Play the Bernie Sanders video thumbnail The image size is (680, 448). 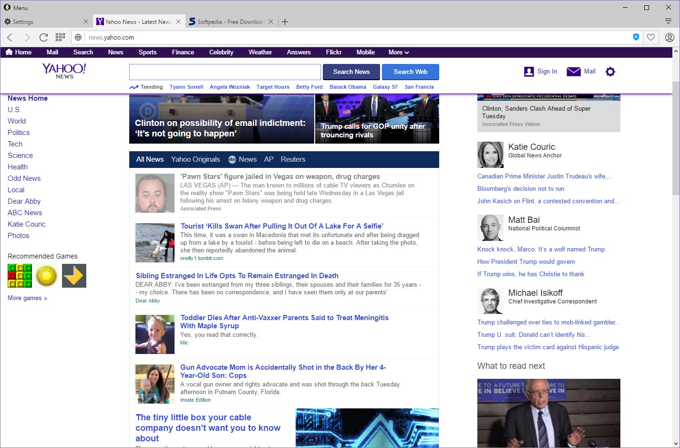[549, 413]
